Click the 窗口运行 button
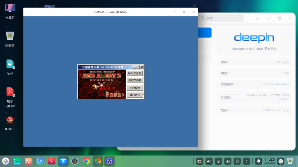The height and width of the screenshot is (167, 298). [x=135, y=95]
